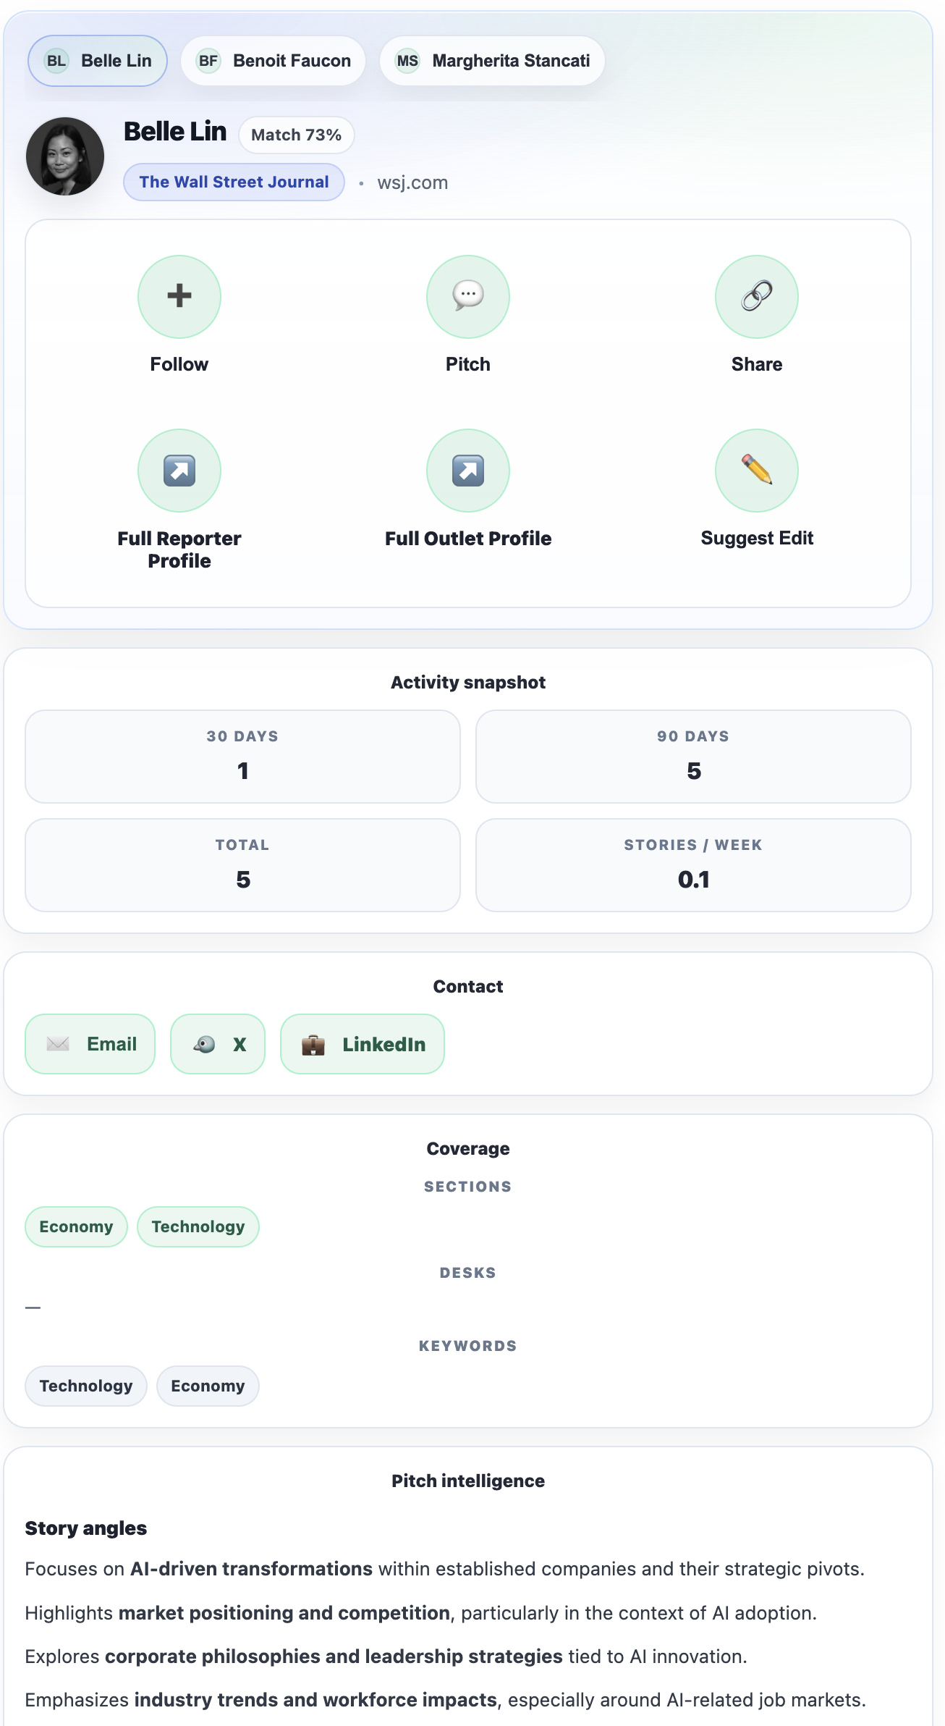Open Full Outlet Profile arrow icon
Viewport: 945px width, 1726px height.
pos(468,471)
